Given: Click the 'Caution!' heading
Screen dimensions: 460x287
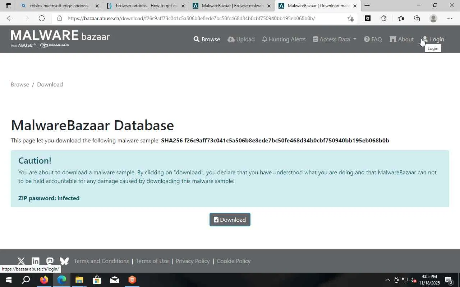Looking at the screenshot, I should coord(35,160).
